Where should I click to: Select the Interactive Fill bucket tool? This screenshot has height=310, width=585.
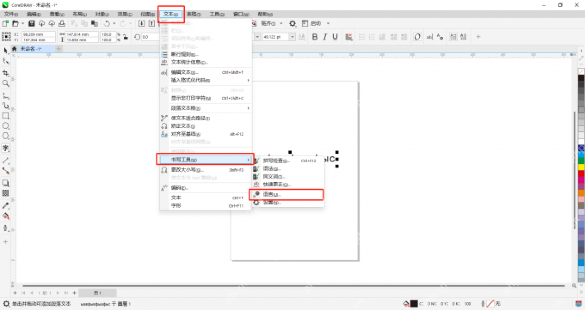point(6,216)
